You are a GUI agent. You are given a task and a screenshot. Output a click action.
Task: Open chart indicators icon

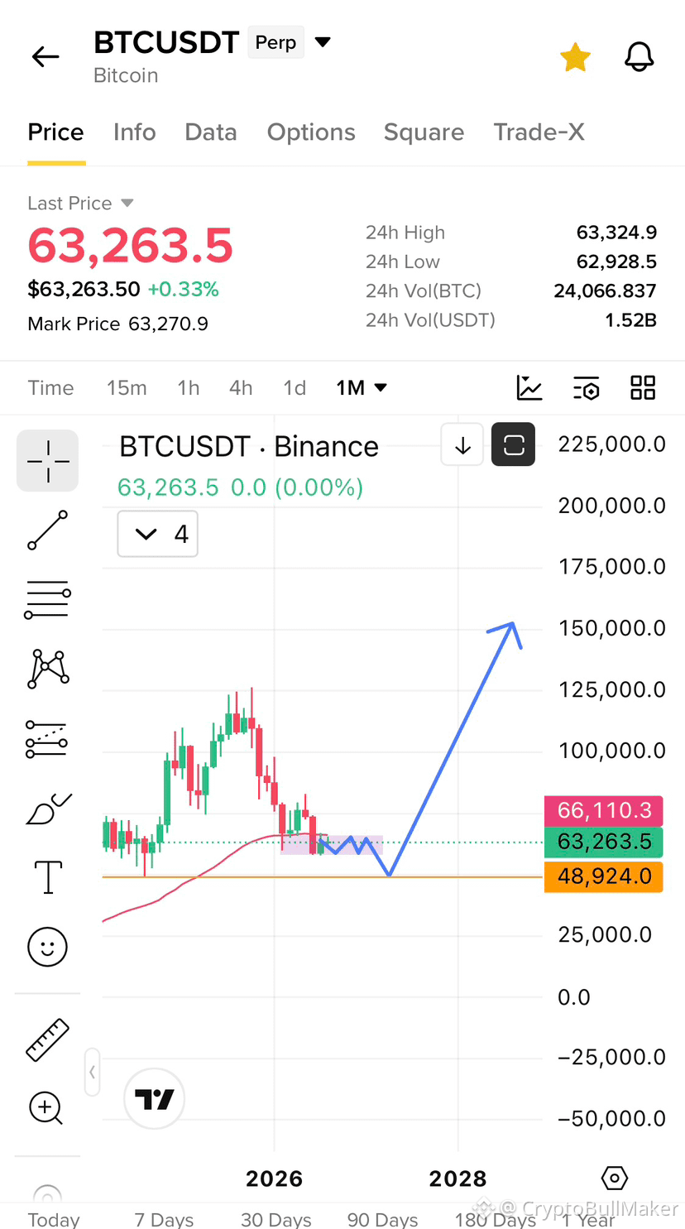pos(529,388)
